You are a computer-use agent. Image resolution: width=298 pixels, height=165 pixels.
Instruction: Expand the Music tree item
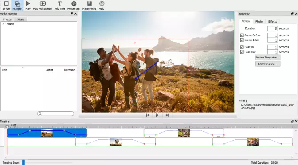tap(3, 24)
